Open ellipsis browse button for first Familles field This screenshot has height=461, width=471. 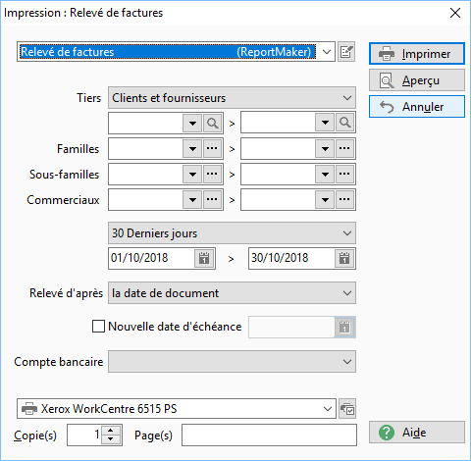[213, 148]
